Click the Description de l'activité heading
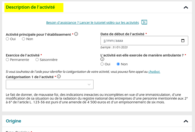 click(30, 7)
